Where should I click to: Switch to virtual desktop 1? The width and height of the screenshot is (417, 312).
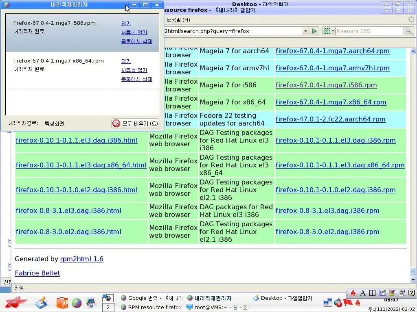pos(108,298)
